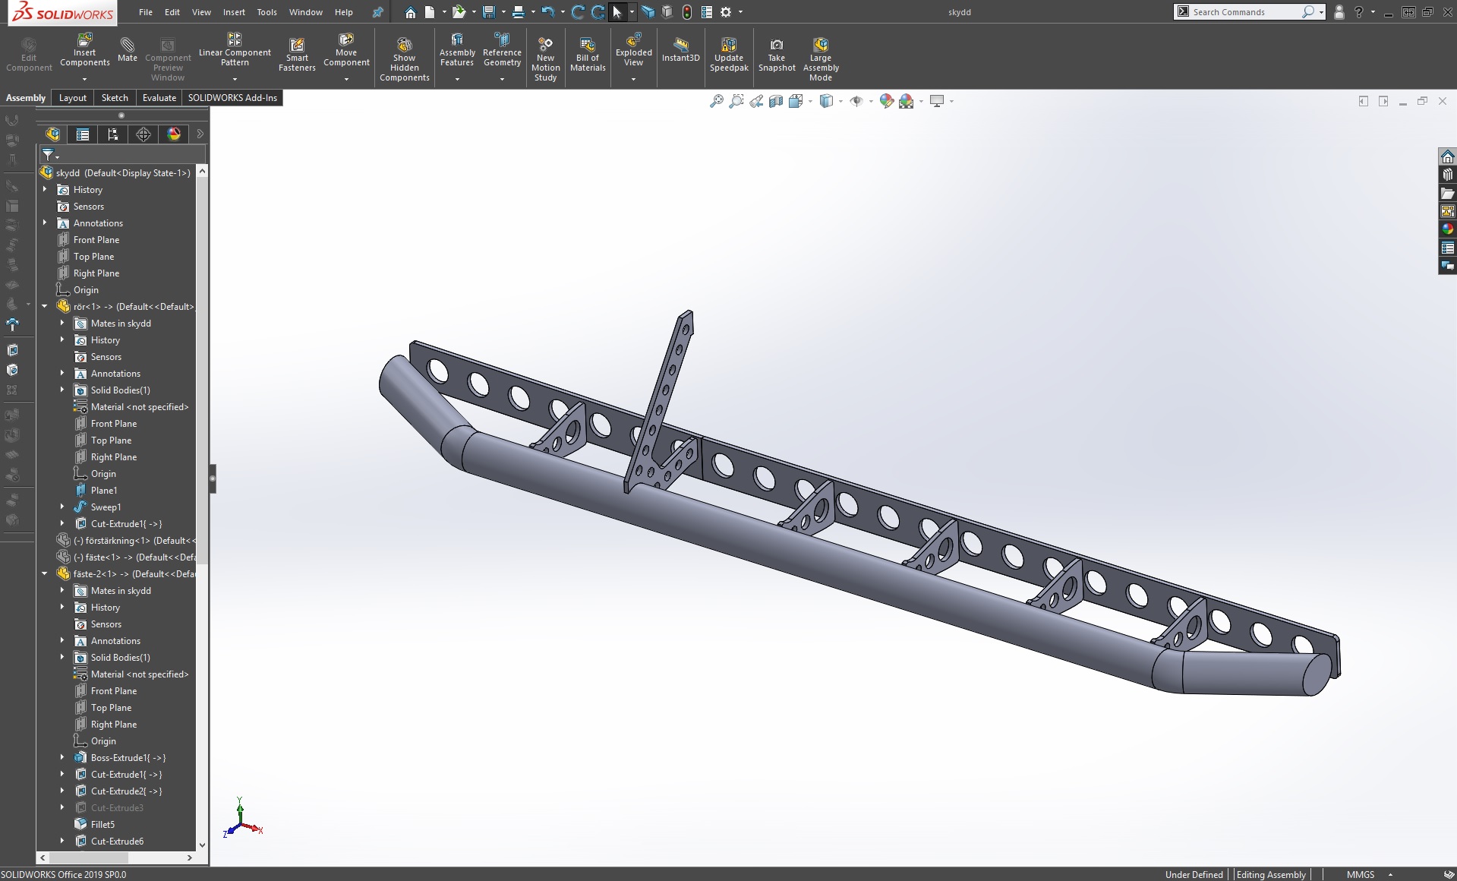Switch to the Evaluate tab
This screenshot has height=881, width=1457.
(x=159, y=98)
